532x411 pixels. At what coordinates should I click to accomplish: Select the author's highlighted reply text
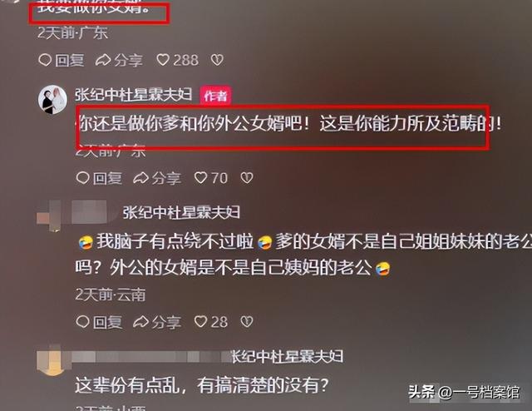tap(289, 124)
